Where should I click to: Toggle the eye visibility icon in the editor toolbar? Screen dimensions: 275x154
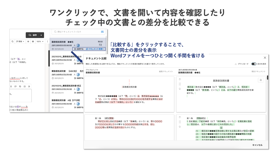coord(28,42)
